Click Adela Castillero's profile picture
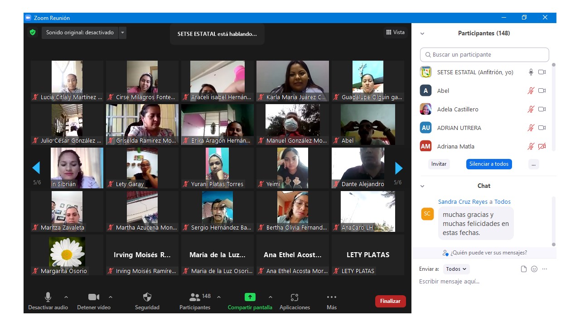The image size is (580, 326). (425, 109)
